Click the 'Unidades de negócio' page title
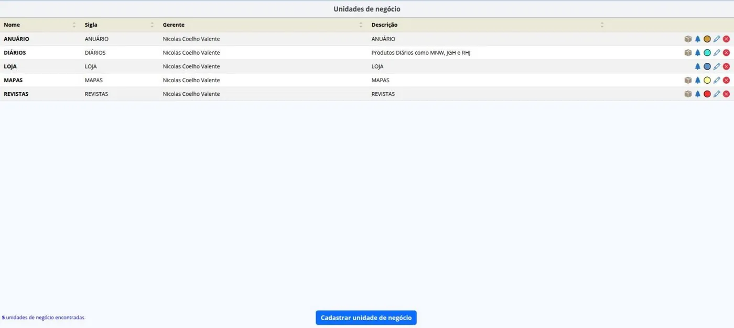The width and height of the screenshot is (734, 328). tap(367, 9)
